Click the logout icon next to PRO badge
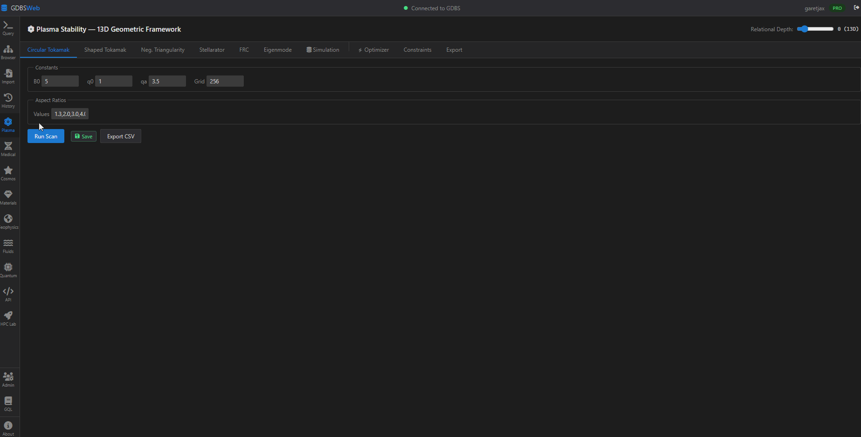Image resolution: width=861 pixels, height=437 pixels. (856, 8)
